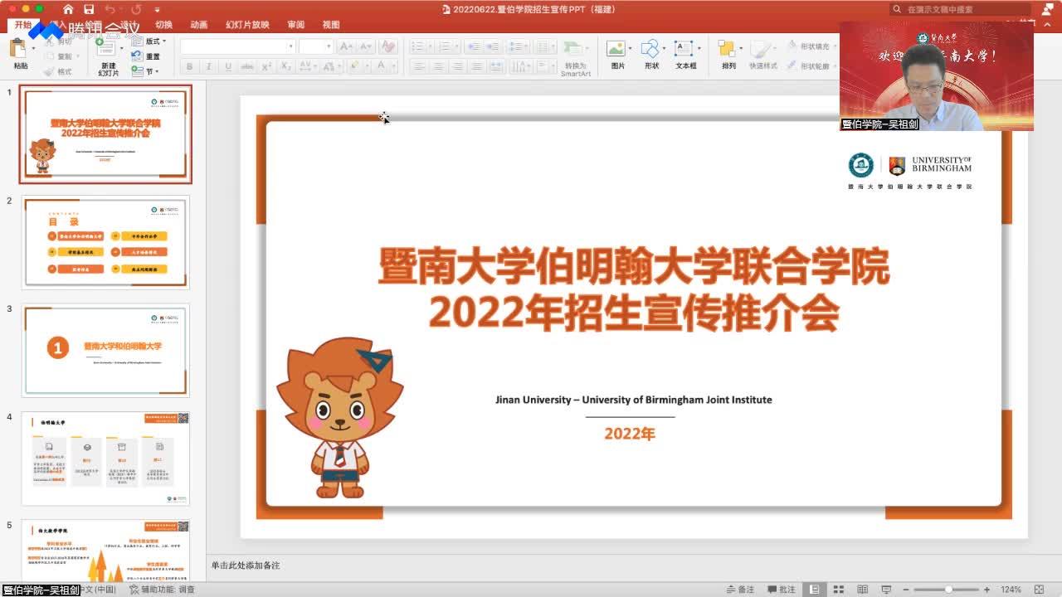Image resolution: width=1062 pixels, height=597 pixels.
Task: Click the Home icon in title bar
Action: tap(68, 9)
